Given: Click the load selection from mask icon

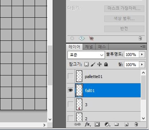Looking at the screenshot, I should (72, 38).
